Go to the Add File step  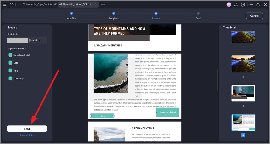pos(71,15)
